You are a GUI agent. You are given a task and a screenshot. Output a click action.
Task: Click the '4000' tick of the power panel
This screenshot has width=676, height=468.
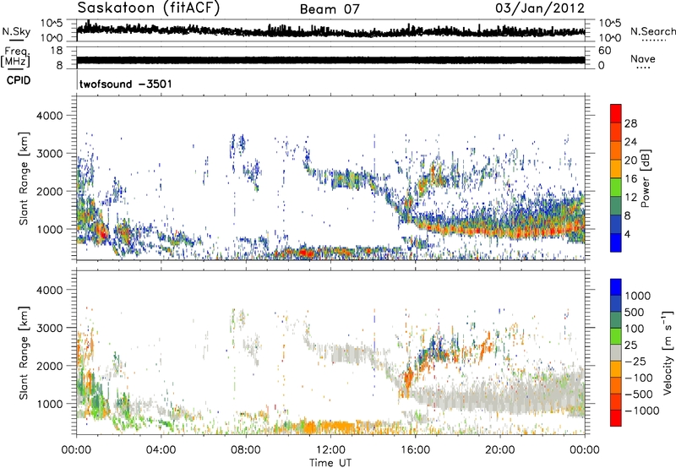(50, 116)
